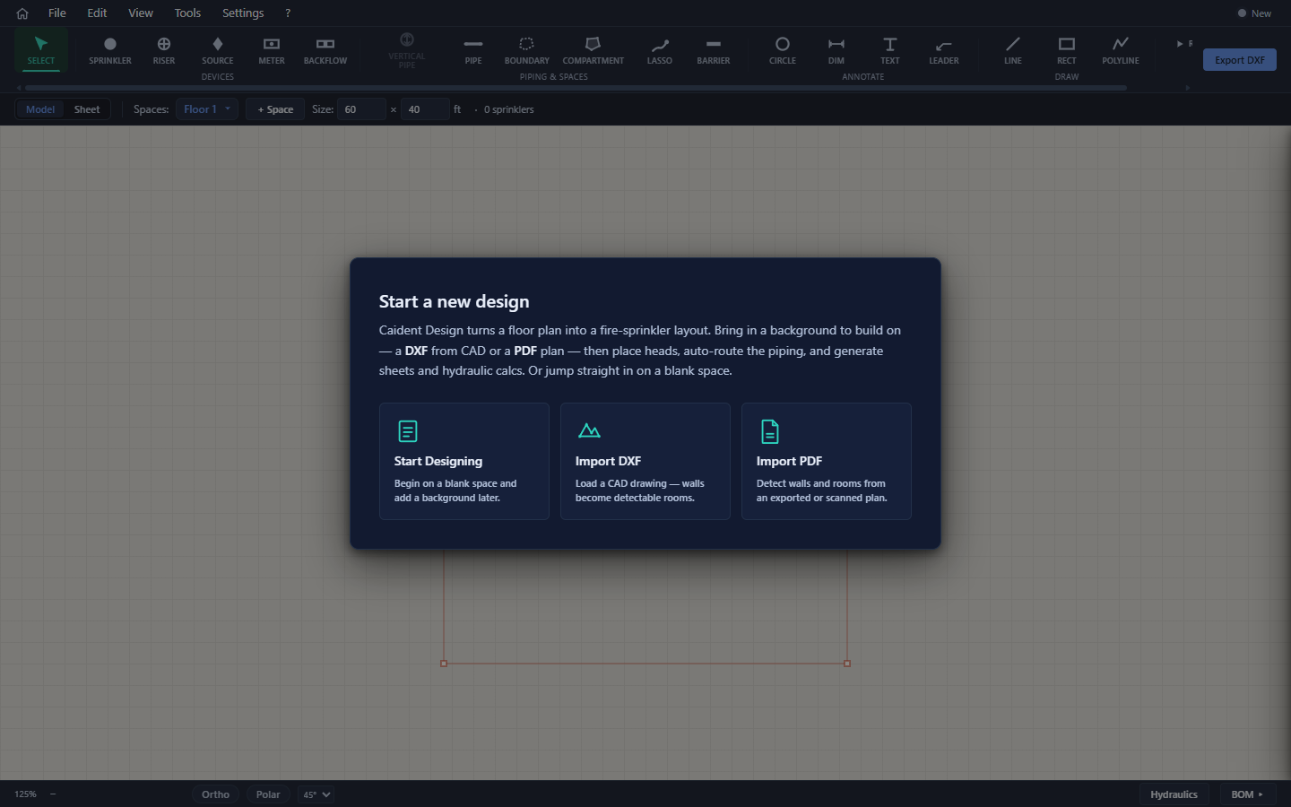Click the Vertical Pipe tool
The width and height of the screenshot is (1291, 807).
point(407,50)
